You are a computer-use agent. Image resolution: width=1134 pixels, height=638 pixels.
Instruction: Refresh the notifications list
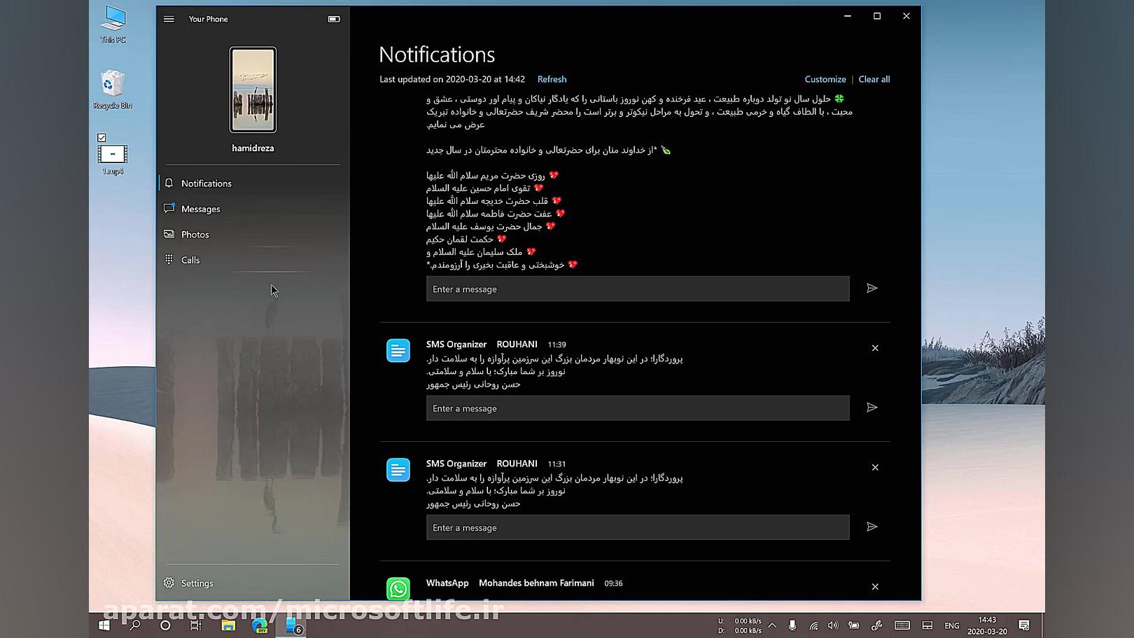click(552, 79)
